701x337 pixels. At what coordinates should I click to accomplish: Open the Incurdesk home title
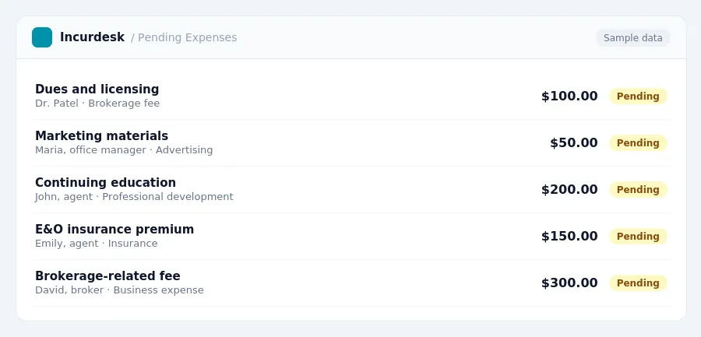click(92, 37)
